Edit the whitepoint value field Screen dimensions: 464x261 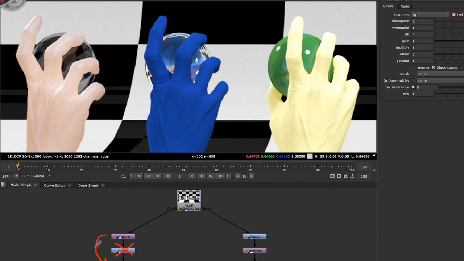[x=422, y=28]
